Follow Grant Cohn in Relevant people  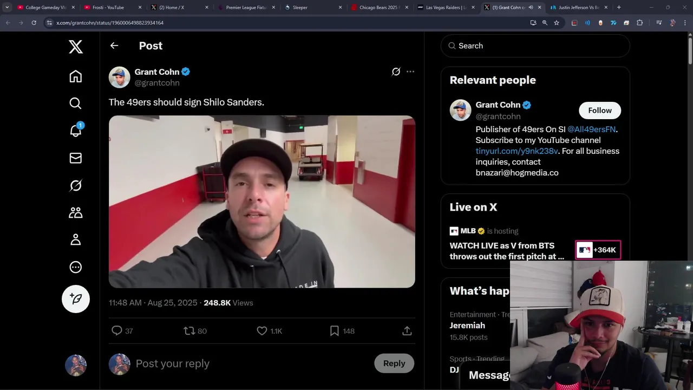(600, 110)
